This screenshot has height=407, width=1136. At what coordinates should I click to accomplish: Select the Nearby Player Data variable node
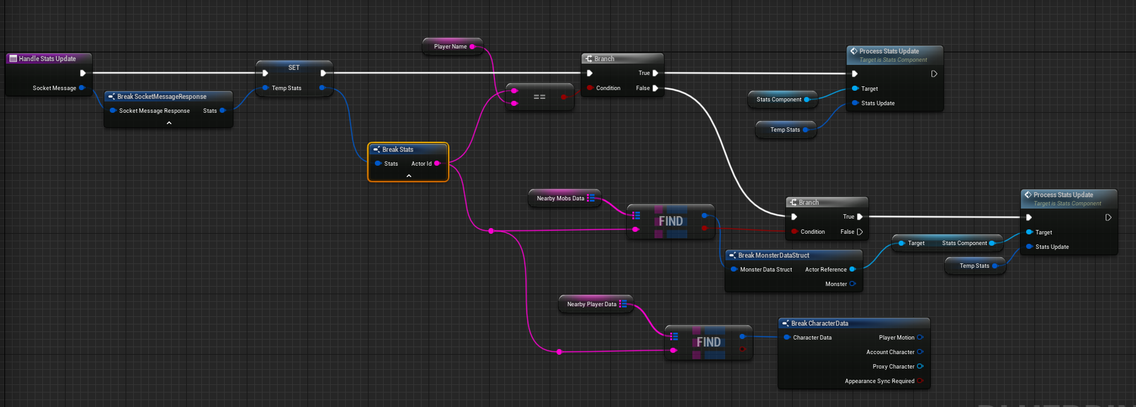pos(596,304)
